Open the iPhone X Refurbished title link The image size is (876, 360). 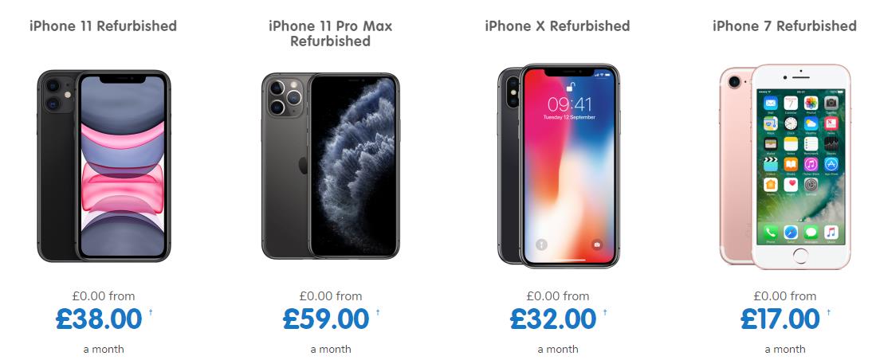tap(557, 26)
